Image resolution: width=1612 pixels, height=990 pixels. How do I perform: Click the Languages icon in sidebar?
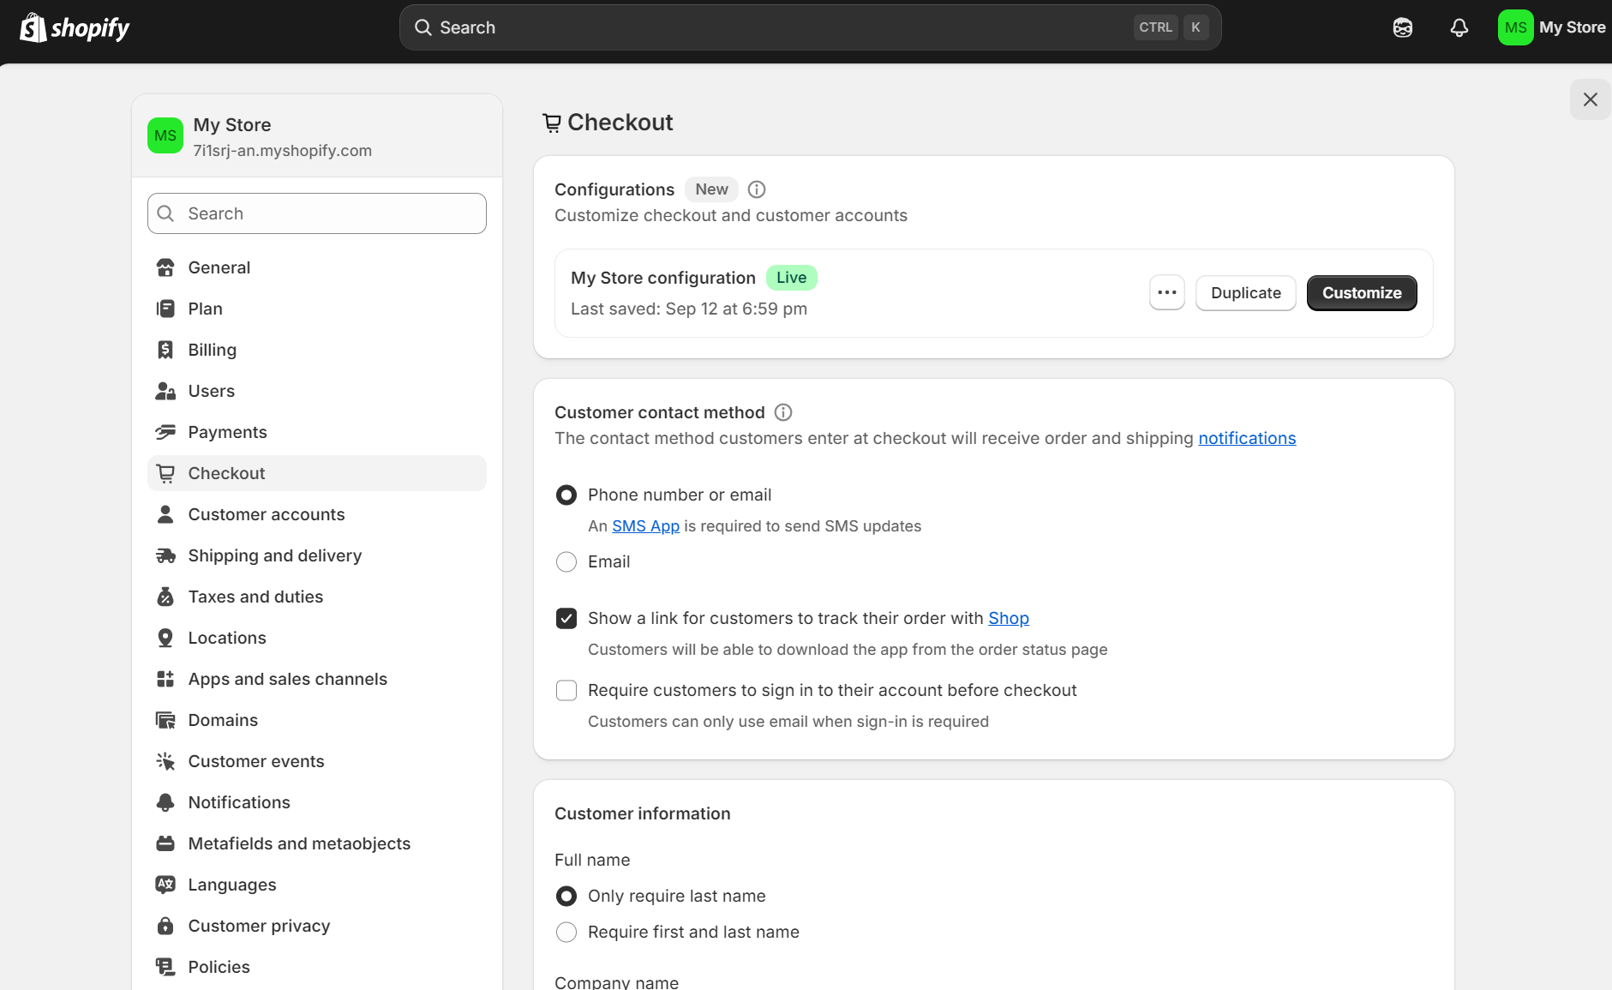pyautogui.click(x=165, y=885)
